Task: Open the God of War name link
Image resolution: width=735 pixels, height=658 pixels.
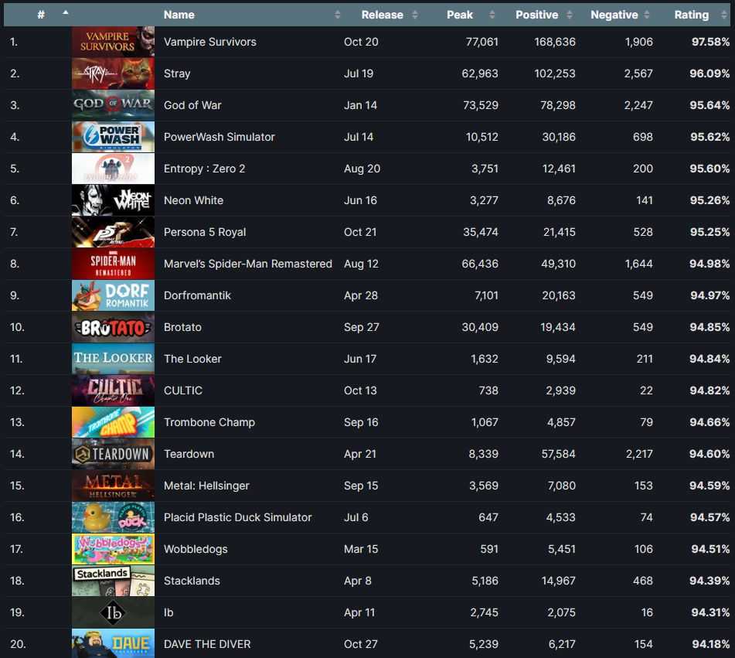Action: point(192,105)
